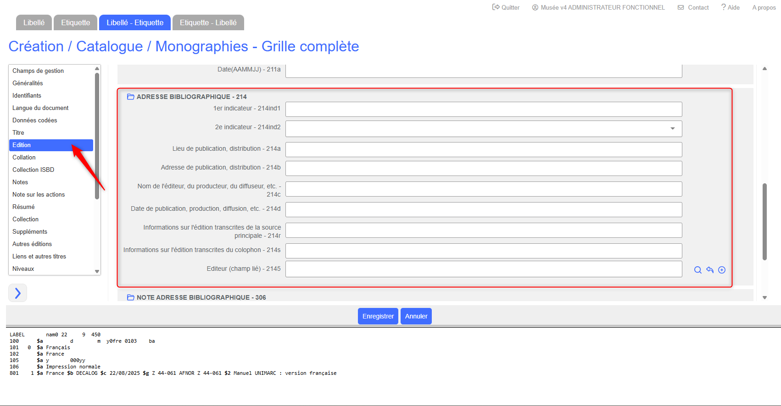
Task: Click the form's vertical scrollbar thumb
Action: point(764,221)
